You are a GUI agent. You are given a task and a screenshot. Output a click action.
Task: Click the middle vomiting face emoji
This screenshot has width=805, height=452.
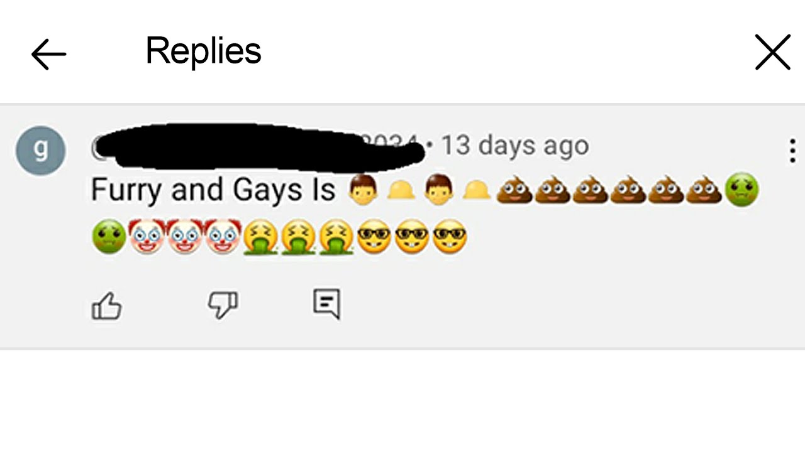click(x=299, y=239)
